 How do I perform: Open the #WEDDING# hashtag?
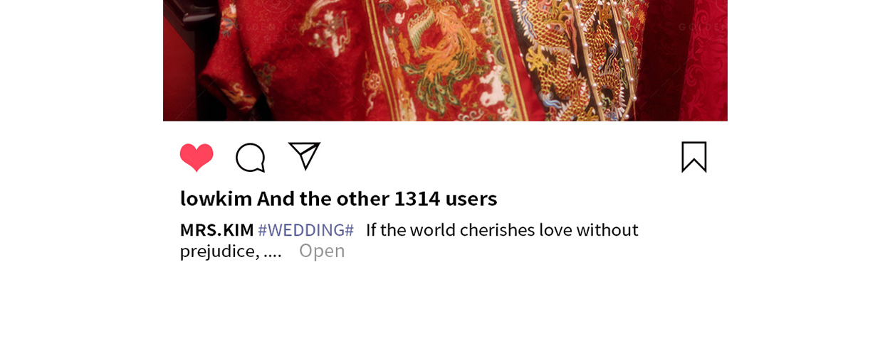click(305, 230)
